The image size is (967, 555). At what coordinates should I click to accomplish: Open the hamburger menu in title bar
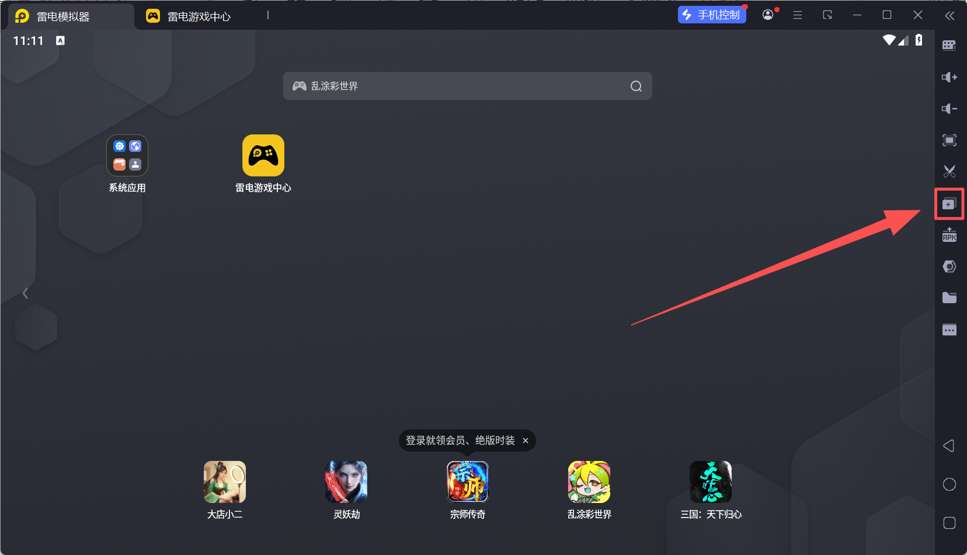point(798,15)
